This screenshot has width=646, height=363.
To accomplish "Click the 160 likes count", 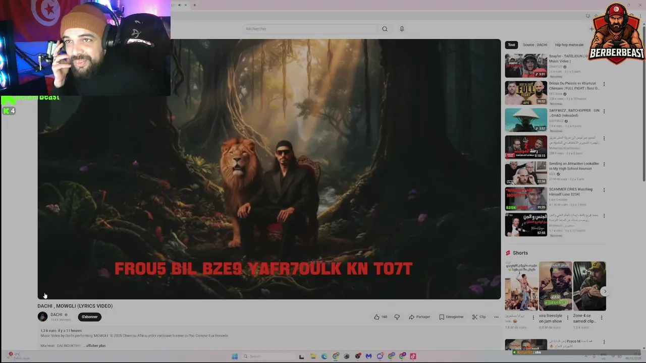I will (x=384, y=317).
